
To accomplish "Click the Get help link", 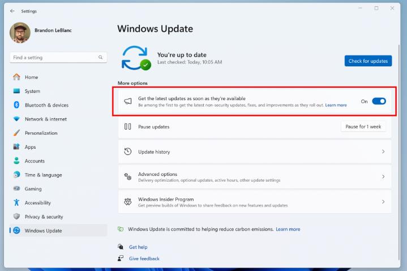I will tap(138, 247).
